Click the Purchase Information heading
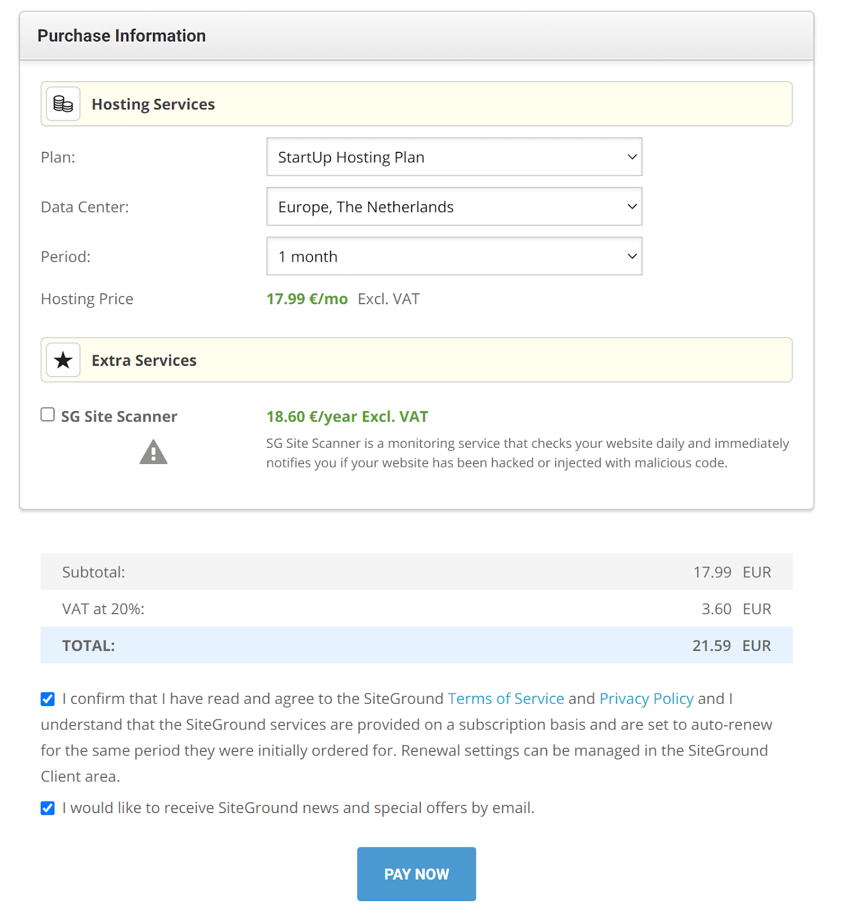 coord(121,36)
